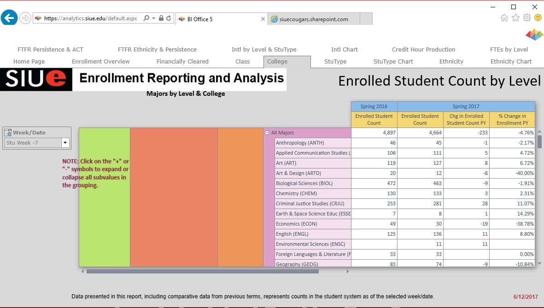Open the browser settings gear

pyautogui.click(x=527, y=18)
